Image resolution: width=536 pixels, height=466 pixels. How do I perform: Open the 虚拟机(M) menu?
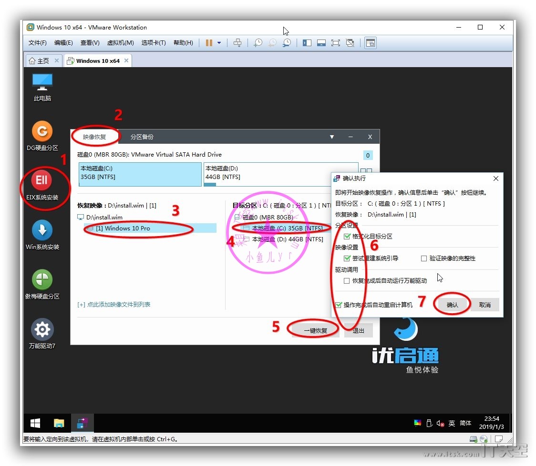(x=120, y=43)
